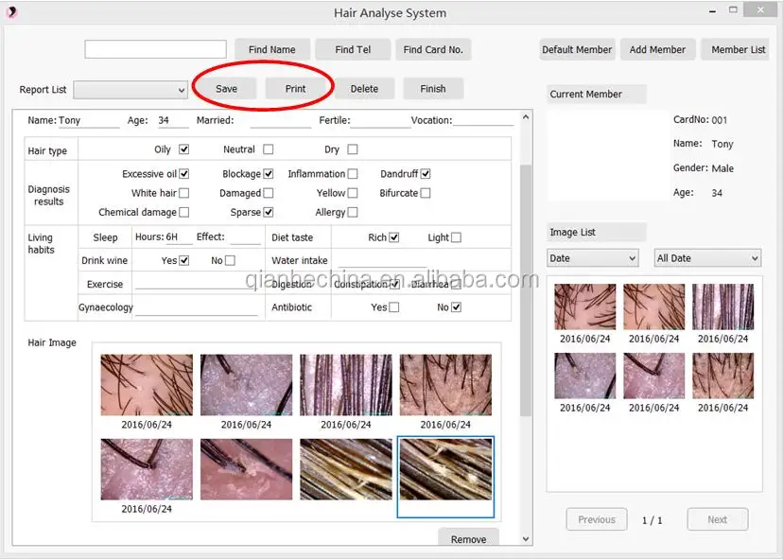This screenshot has height=560, width=783.
Task: Search using Find Card No.
Action: coord(434,48)
